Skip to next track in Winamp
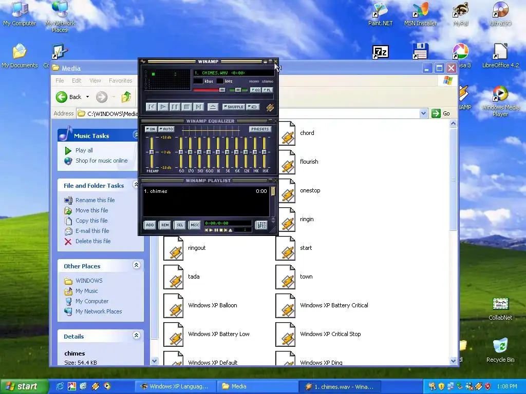Screen dimensions: 526x394 [x=198, y=107]
